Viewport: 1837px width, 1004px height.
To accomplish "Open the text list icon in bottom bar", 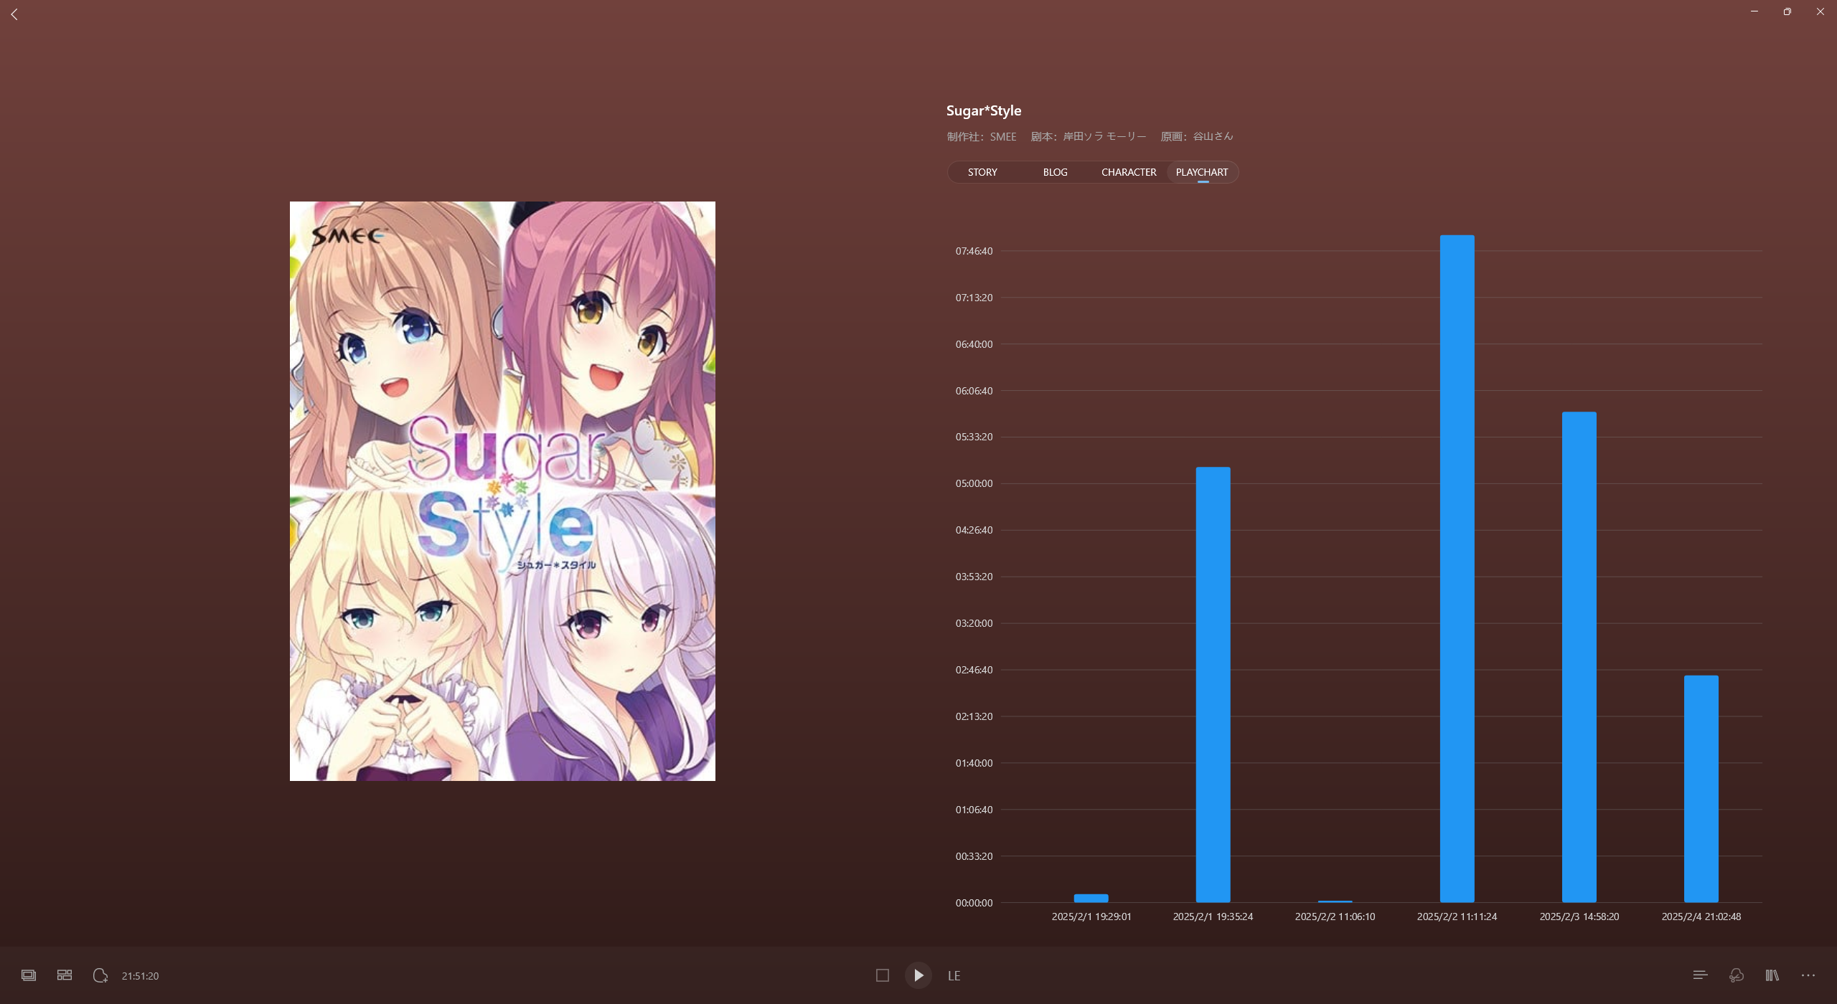I will coord(1700,975).
